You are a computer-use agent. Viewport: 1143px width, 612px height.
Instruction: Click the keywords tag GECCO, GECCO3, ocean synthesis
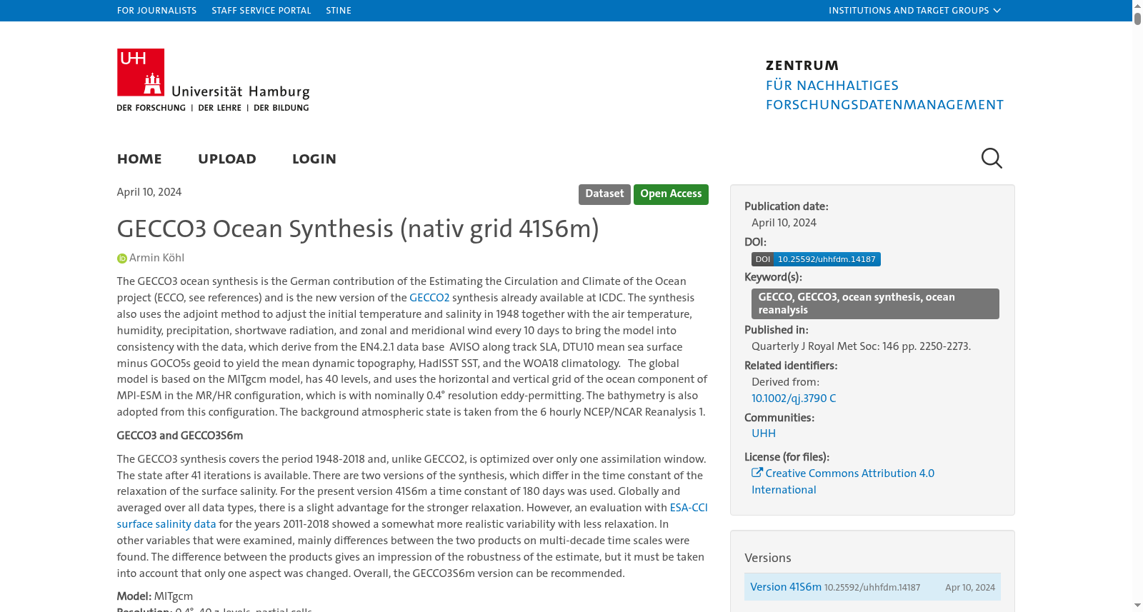coord(875,304)
